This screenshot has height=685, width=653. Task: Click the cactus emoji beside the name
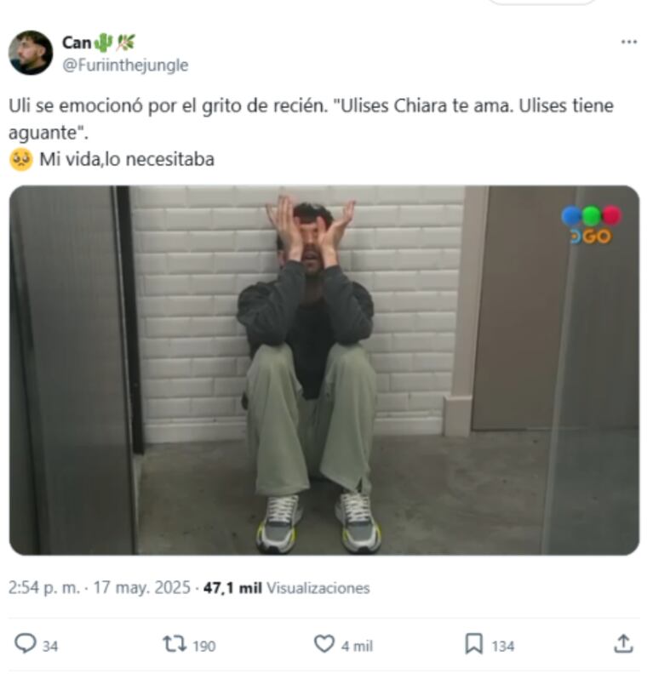click(103, 43)
